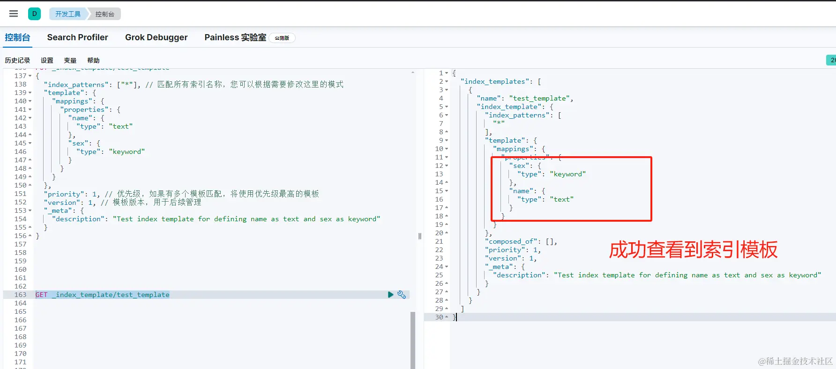Viewport: 836px width, 369px height.
Task: Click "type": "text" on editor line 143
Action: (104, 126)
